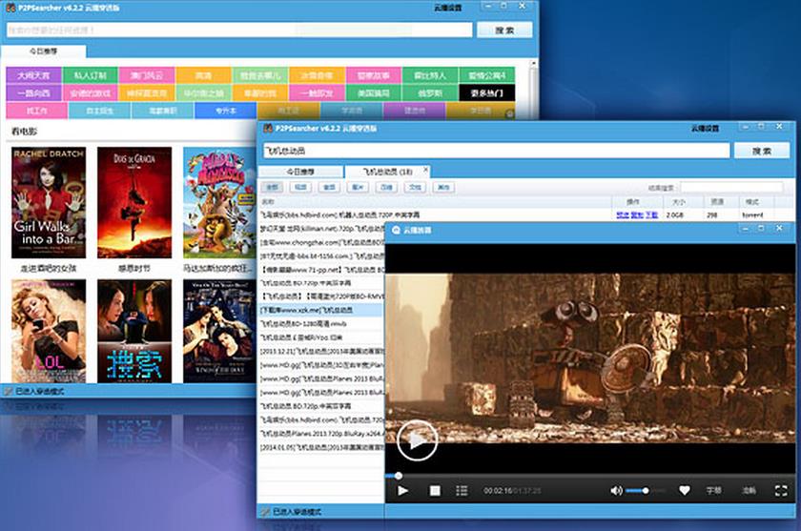Click the play button in player controls
The height and width of the screenshot is (531, 801).
click(x=403, y=490)
